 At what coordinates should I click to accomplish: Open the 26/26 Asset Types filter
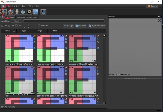97,26
